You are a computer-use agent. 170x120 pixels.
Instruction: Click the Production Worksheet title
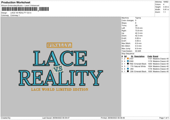coord(16,3)
